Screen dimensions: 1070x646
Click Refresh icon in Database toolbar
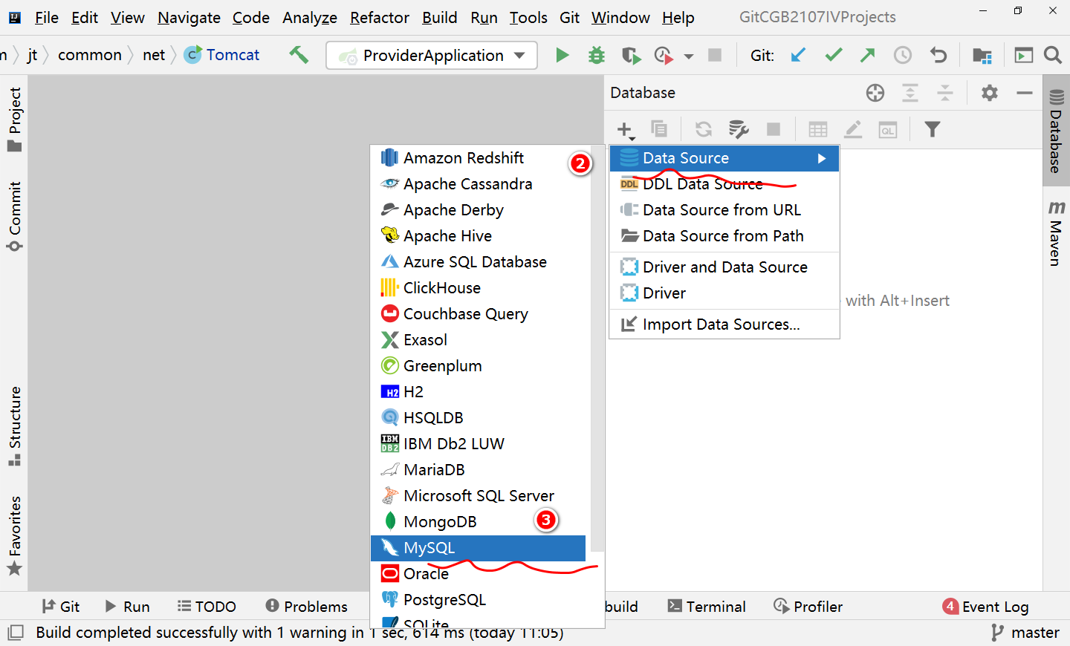tap(703, 129)
